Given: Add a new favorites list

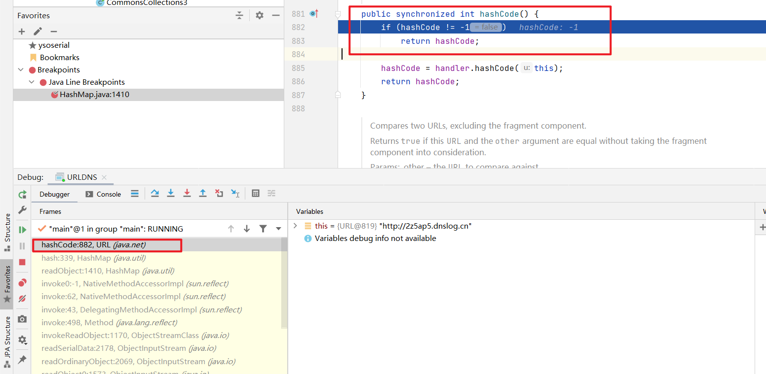Looking at the screenshot, I should pos(22,32).
